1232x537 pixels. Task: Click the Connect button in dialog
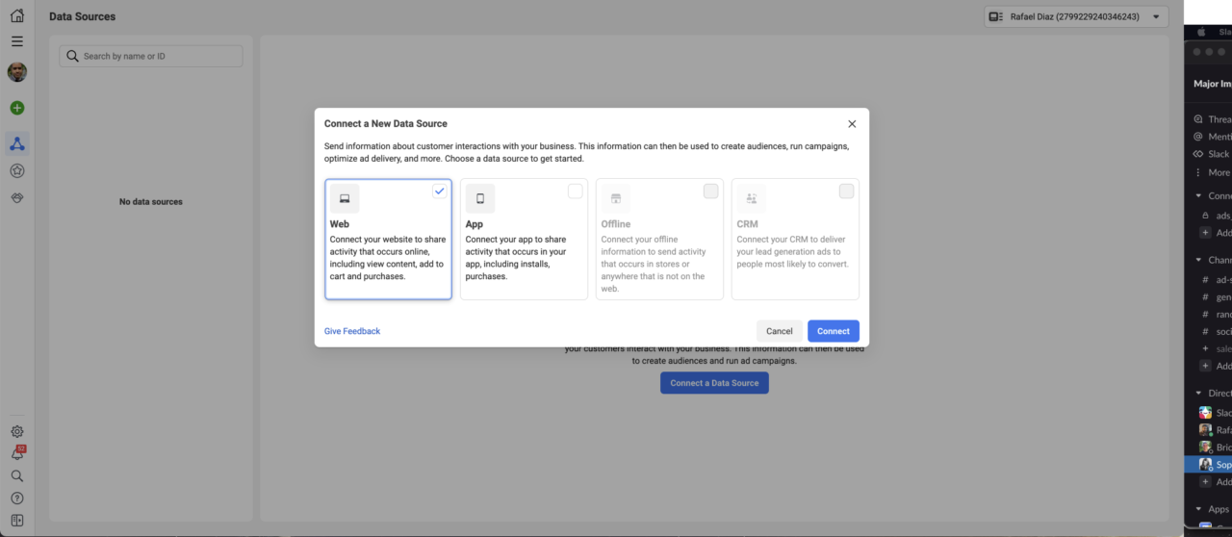[x=834, y=331]
